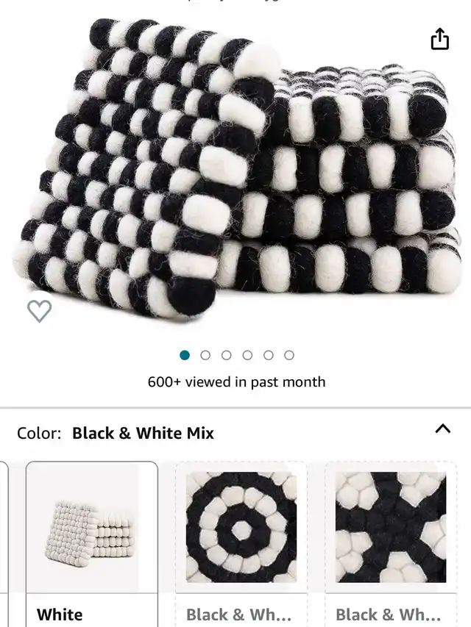471x627 pixels.
Task: Choose the flower Black & White pattern swatch
Action: (391, 544)
